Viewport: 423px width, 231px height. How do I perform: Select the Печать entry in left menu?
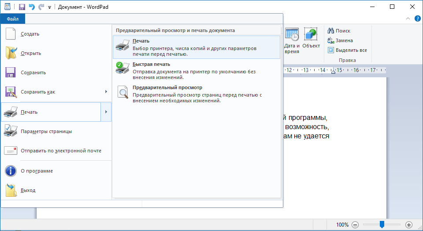coord(51,112)
